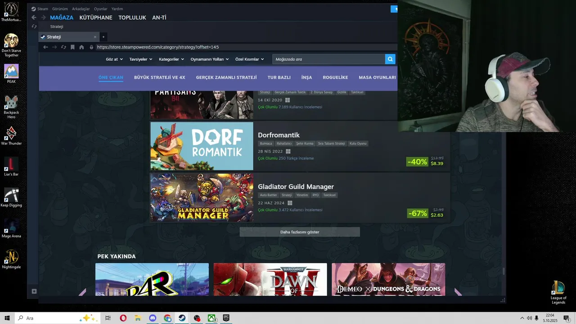Open the Arkadaşlar menu
The height and width of the screenshot is (324, 576).
click(81, 9)
